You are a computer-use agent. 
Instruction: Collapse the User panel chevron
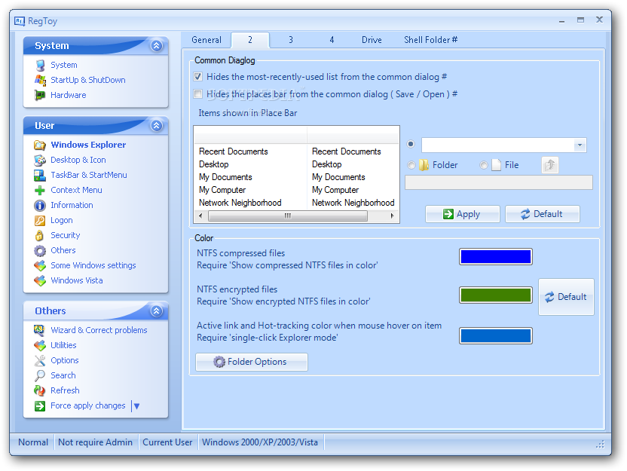pos(156,126)
